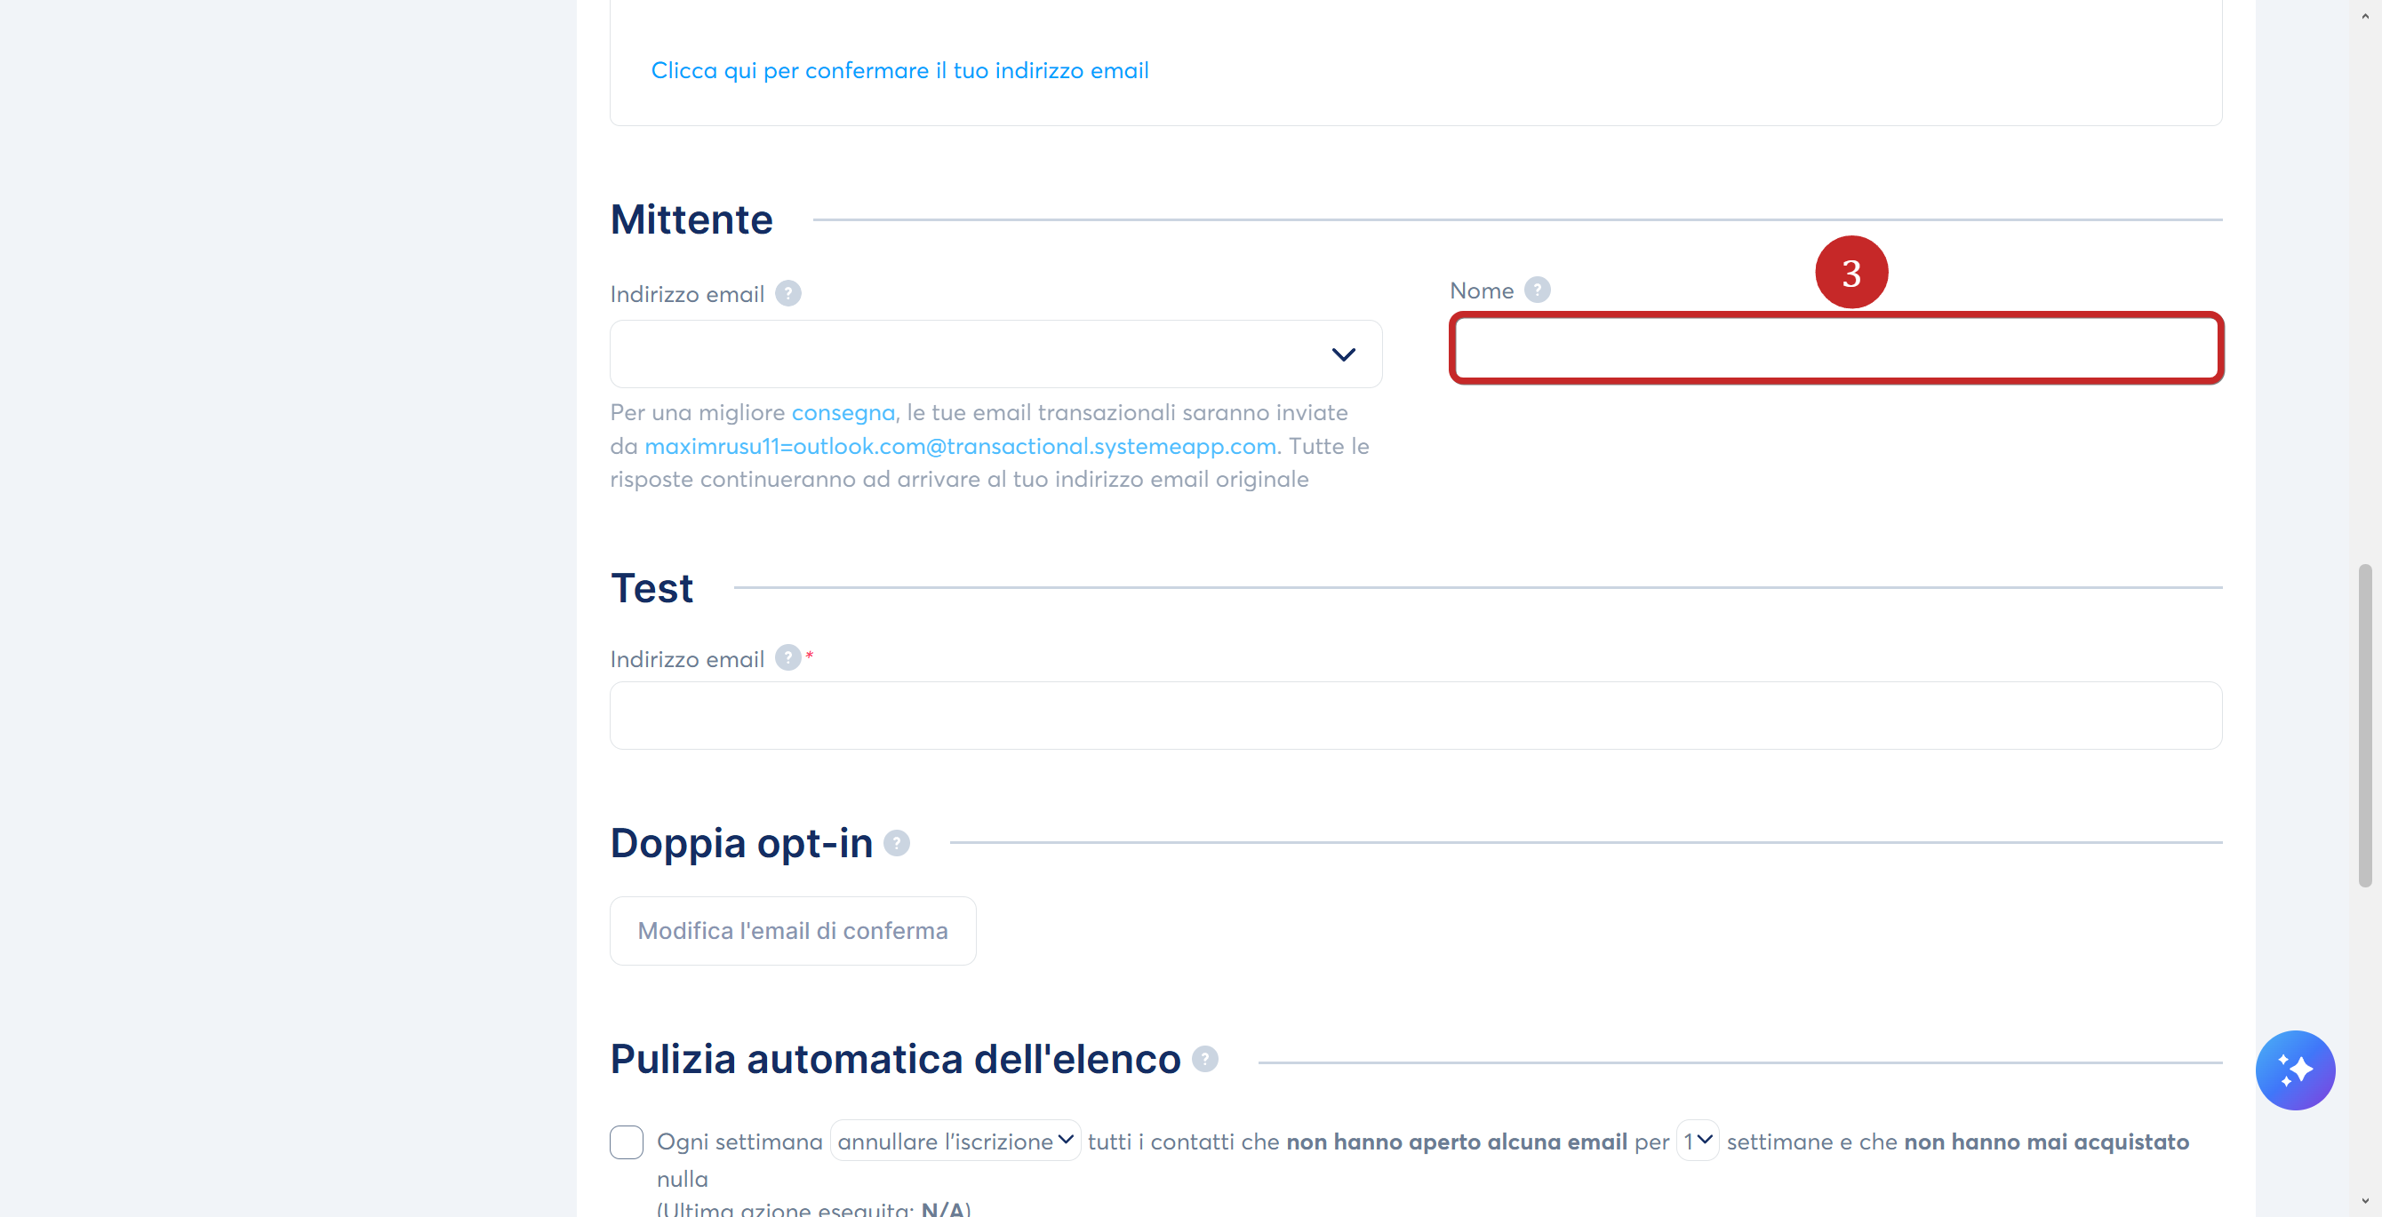
Task: Click the email confirmation link text
Action: click(x=899, y=70)
